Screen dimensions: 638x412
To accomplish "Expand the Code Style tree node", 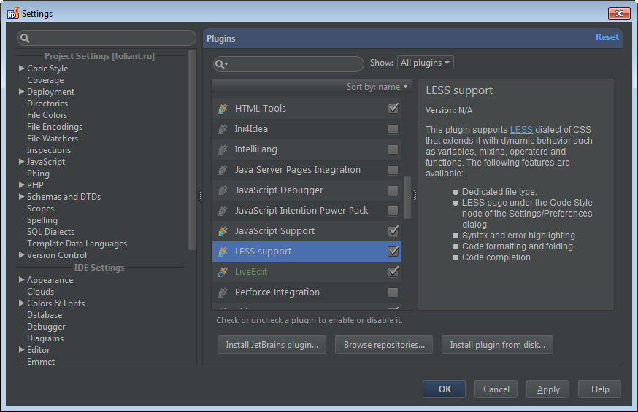I will point(22,69).
